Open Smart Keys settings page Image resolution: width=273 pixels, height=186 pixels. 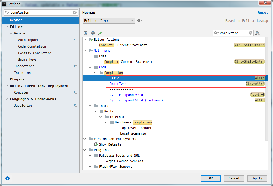click(27, 60)
